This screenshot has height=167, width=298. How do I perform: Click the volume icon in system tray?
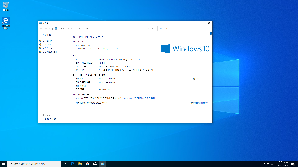tap(272, 164)
